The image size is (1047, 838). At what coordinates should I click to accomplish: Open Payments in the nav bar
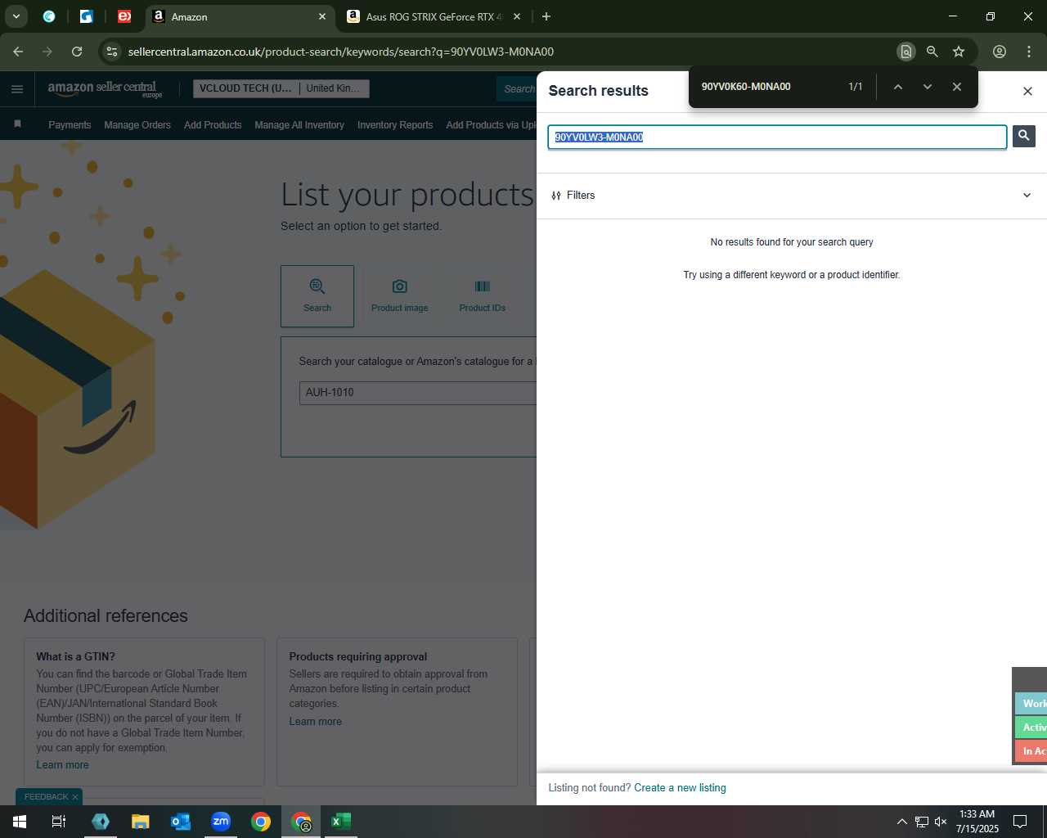[x=70, y=125]
